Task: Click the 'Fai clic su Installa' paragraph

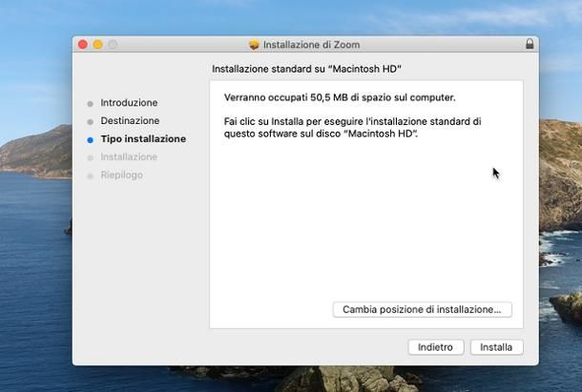Action: coord(353,127)
